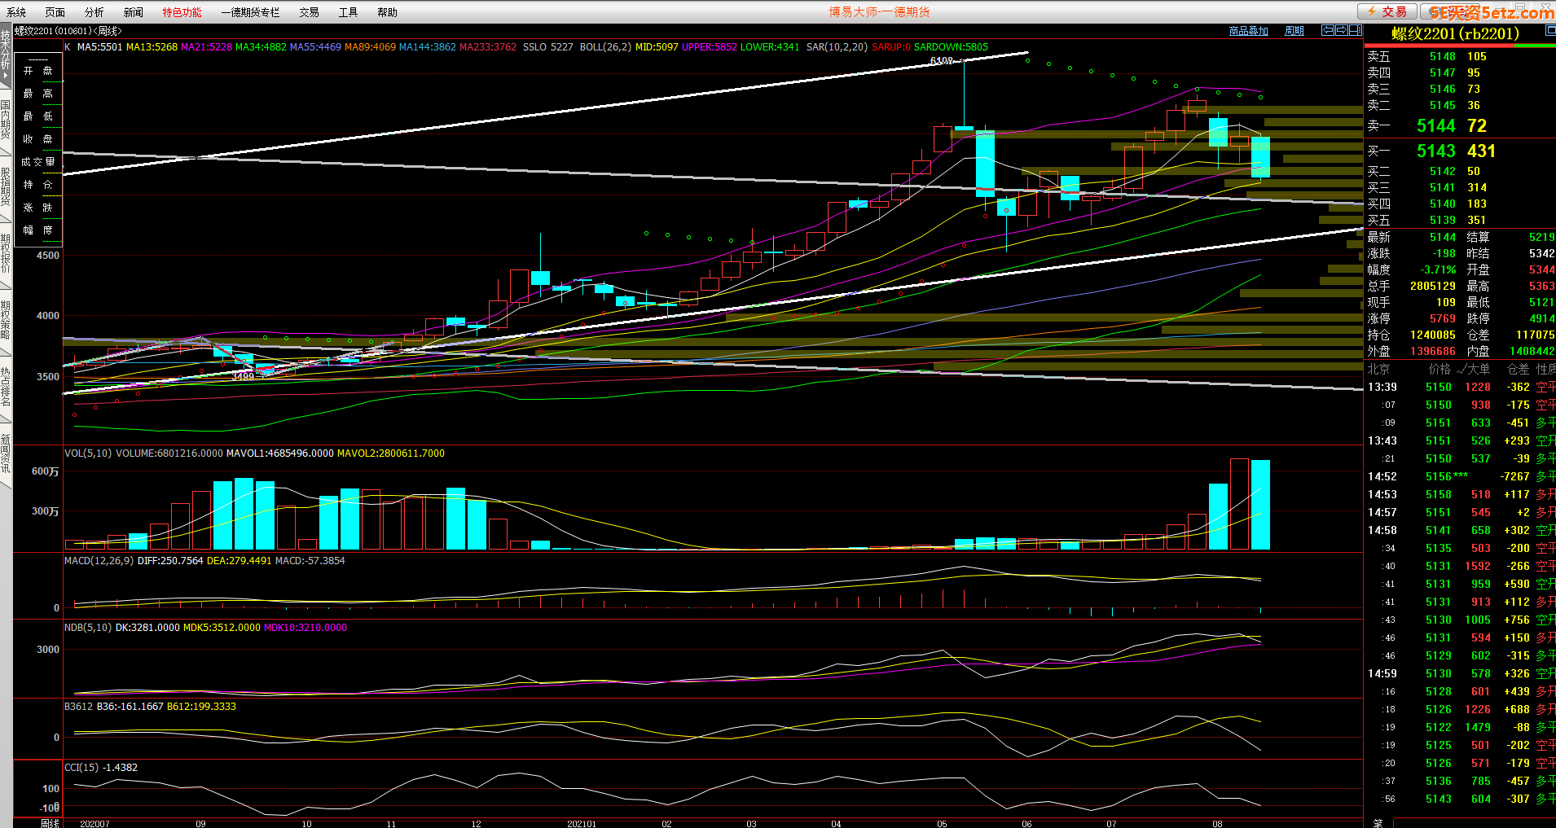Screen dimensions: 1556x828
Task: Click the SSLO 5227 indicator label
Action: click(548, 47)
